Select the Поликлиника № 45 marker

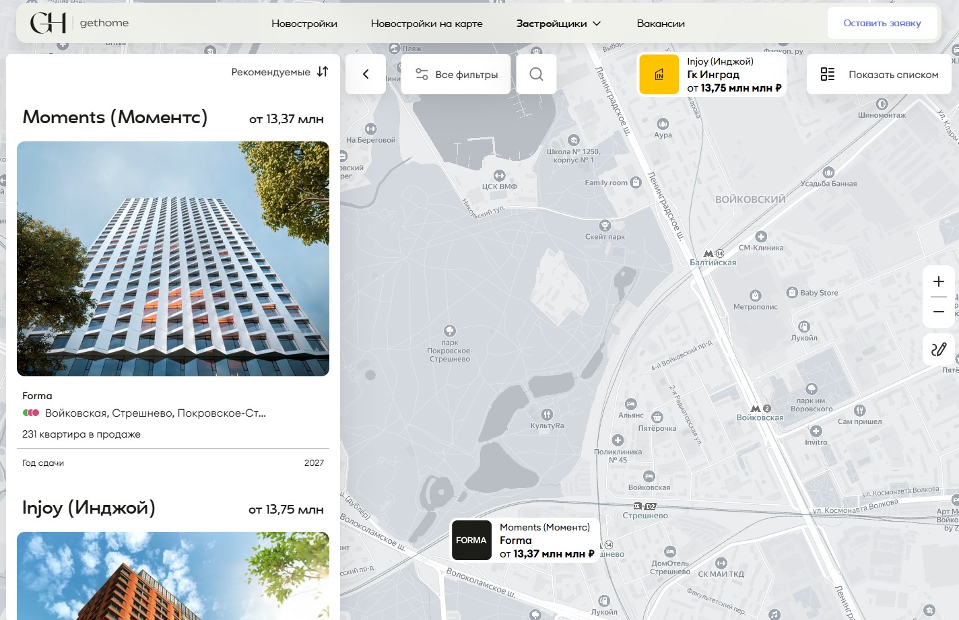618,440
